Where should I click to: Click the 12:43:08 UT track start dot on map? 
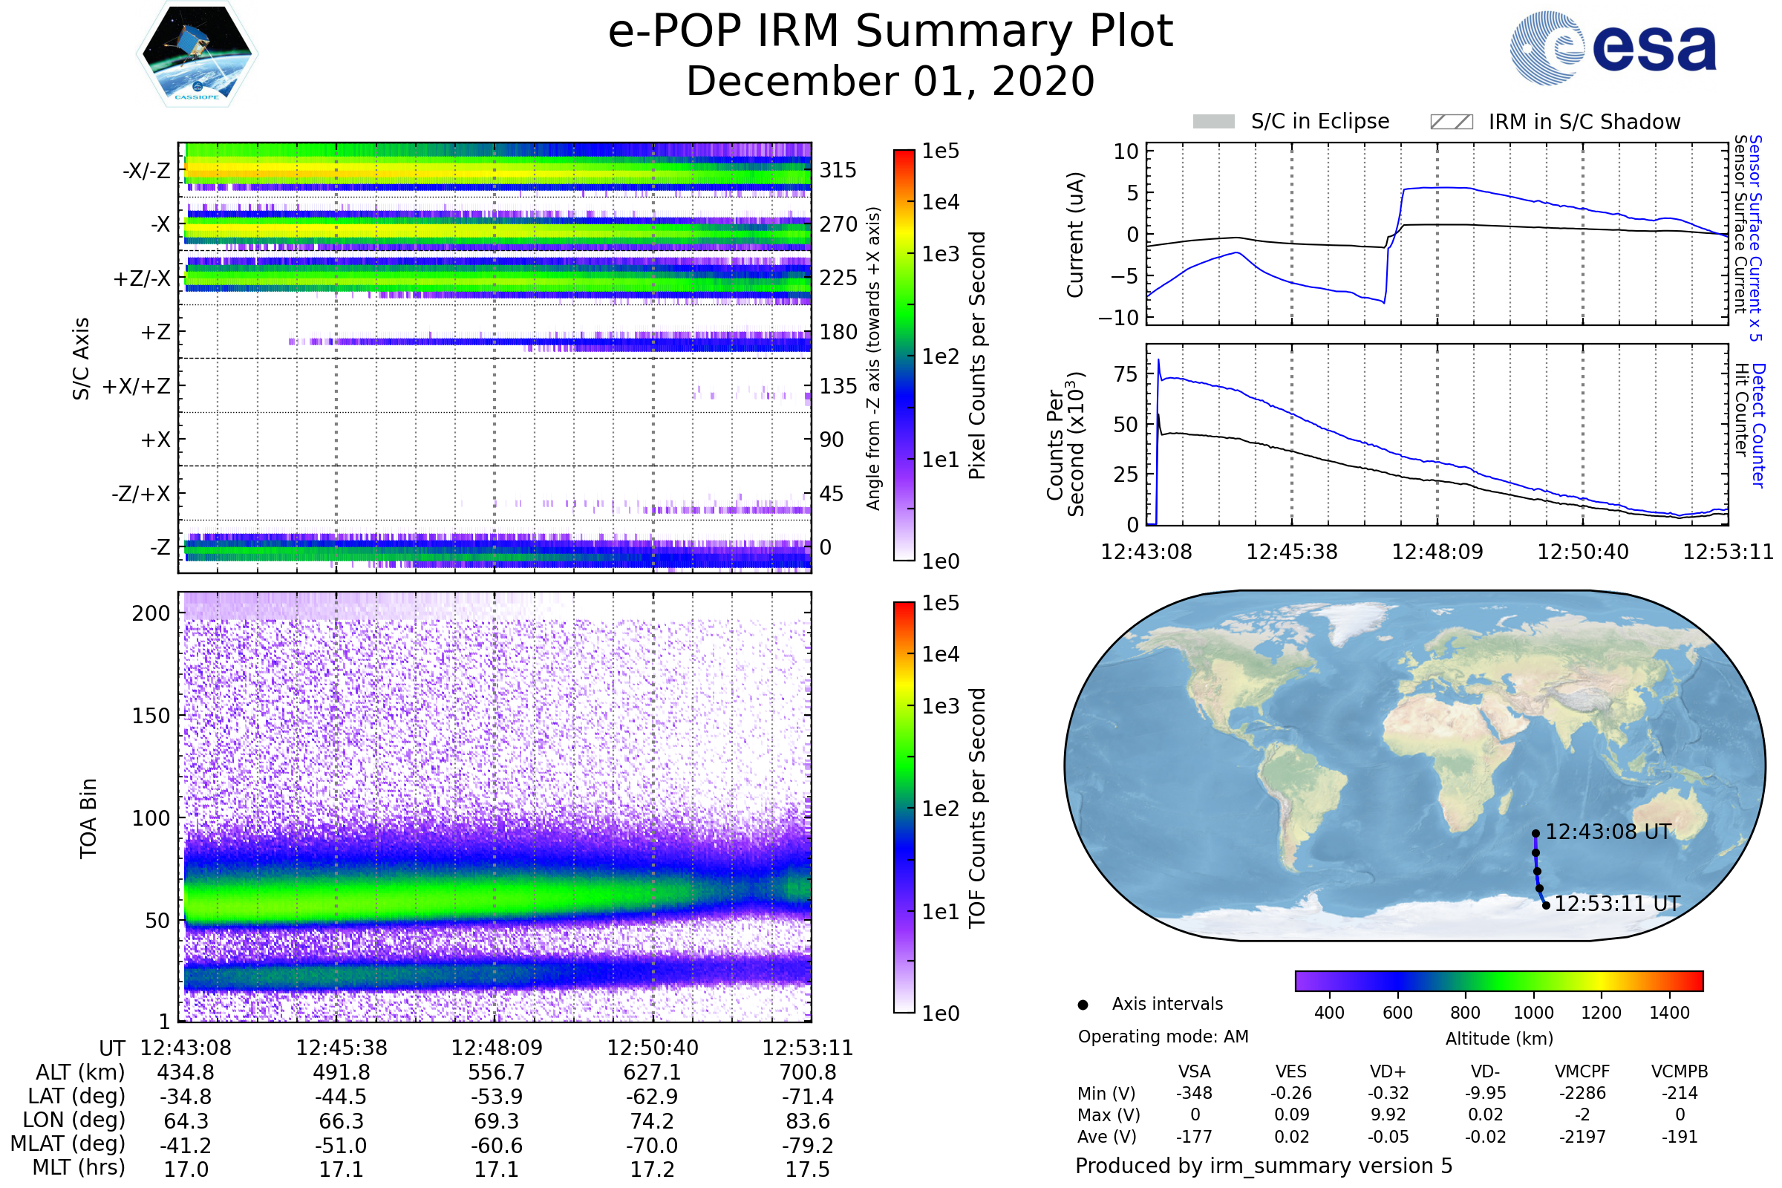pos(1535,833)
